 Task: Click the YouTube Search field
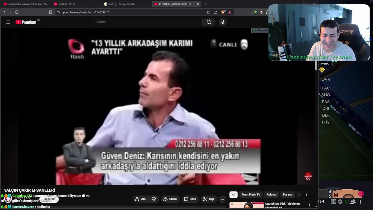pyautogui.click(x=147, y=22)
